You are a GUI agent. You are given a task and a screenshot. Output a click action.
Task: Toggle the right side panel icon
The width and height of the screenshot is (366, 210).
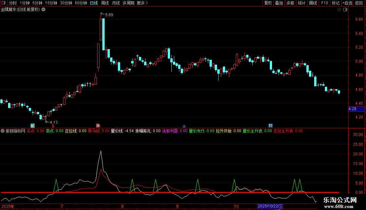click(346, 10)
